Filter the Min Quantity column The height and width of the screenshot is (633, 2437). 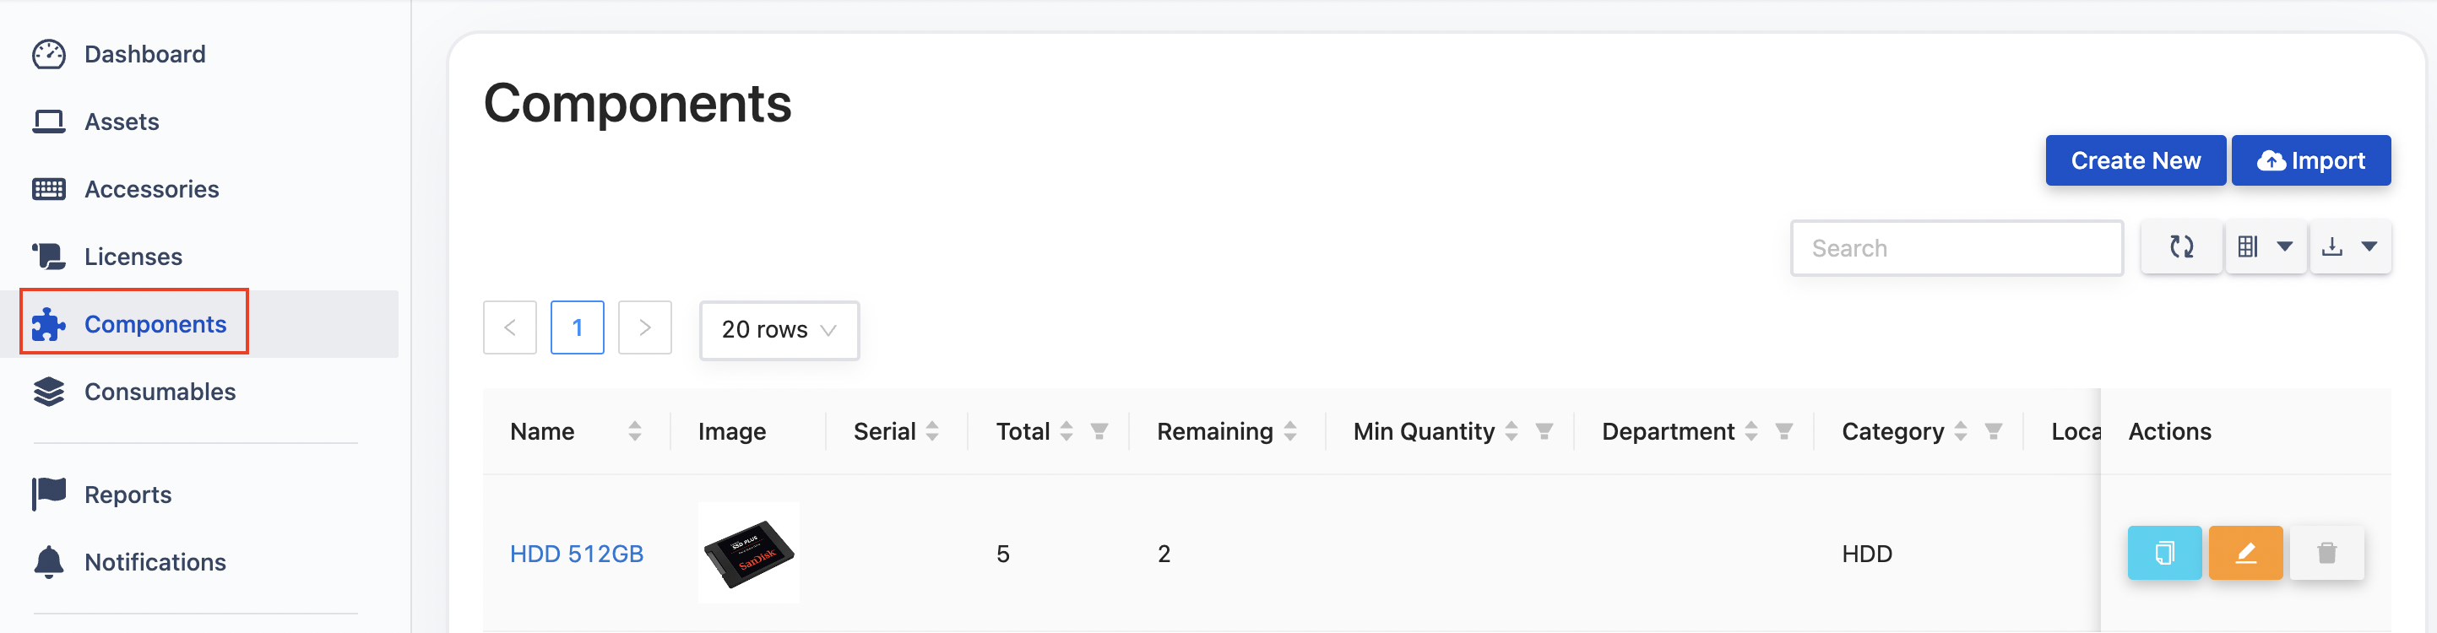(1544, 431)
